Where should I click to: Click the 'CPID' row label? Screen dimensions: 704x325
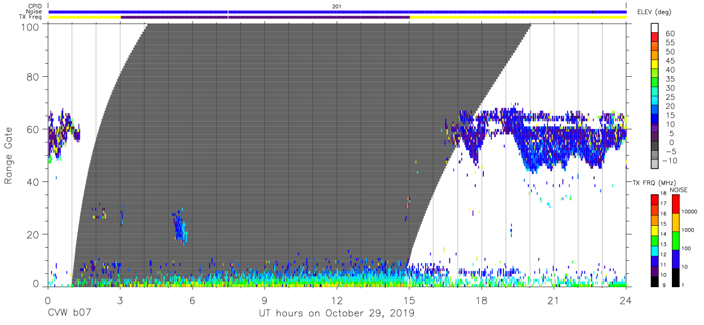(34, 6)
